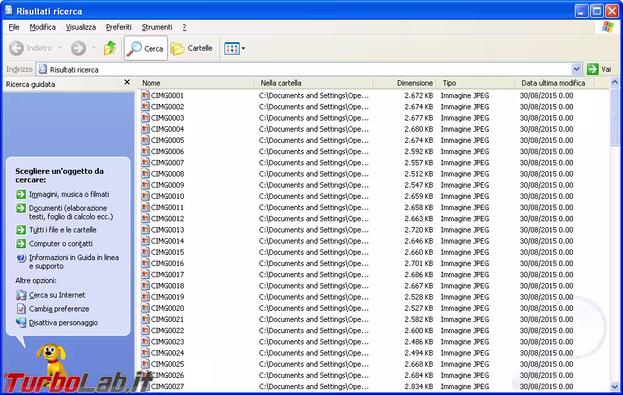Expand the Indirizzo address bar dropdown
The image size is (623, 395).
click(x=577, y=69)
